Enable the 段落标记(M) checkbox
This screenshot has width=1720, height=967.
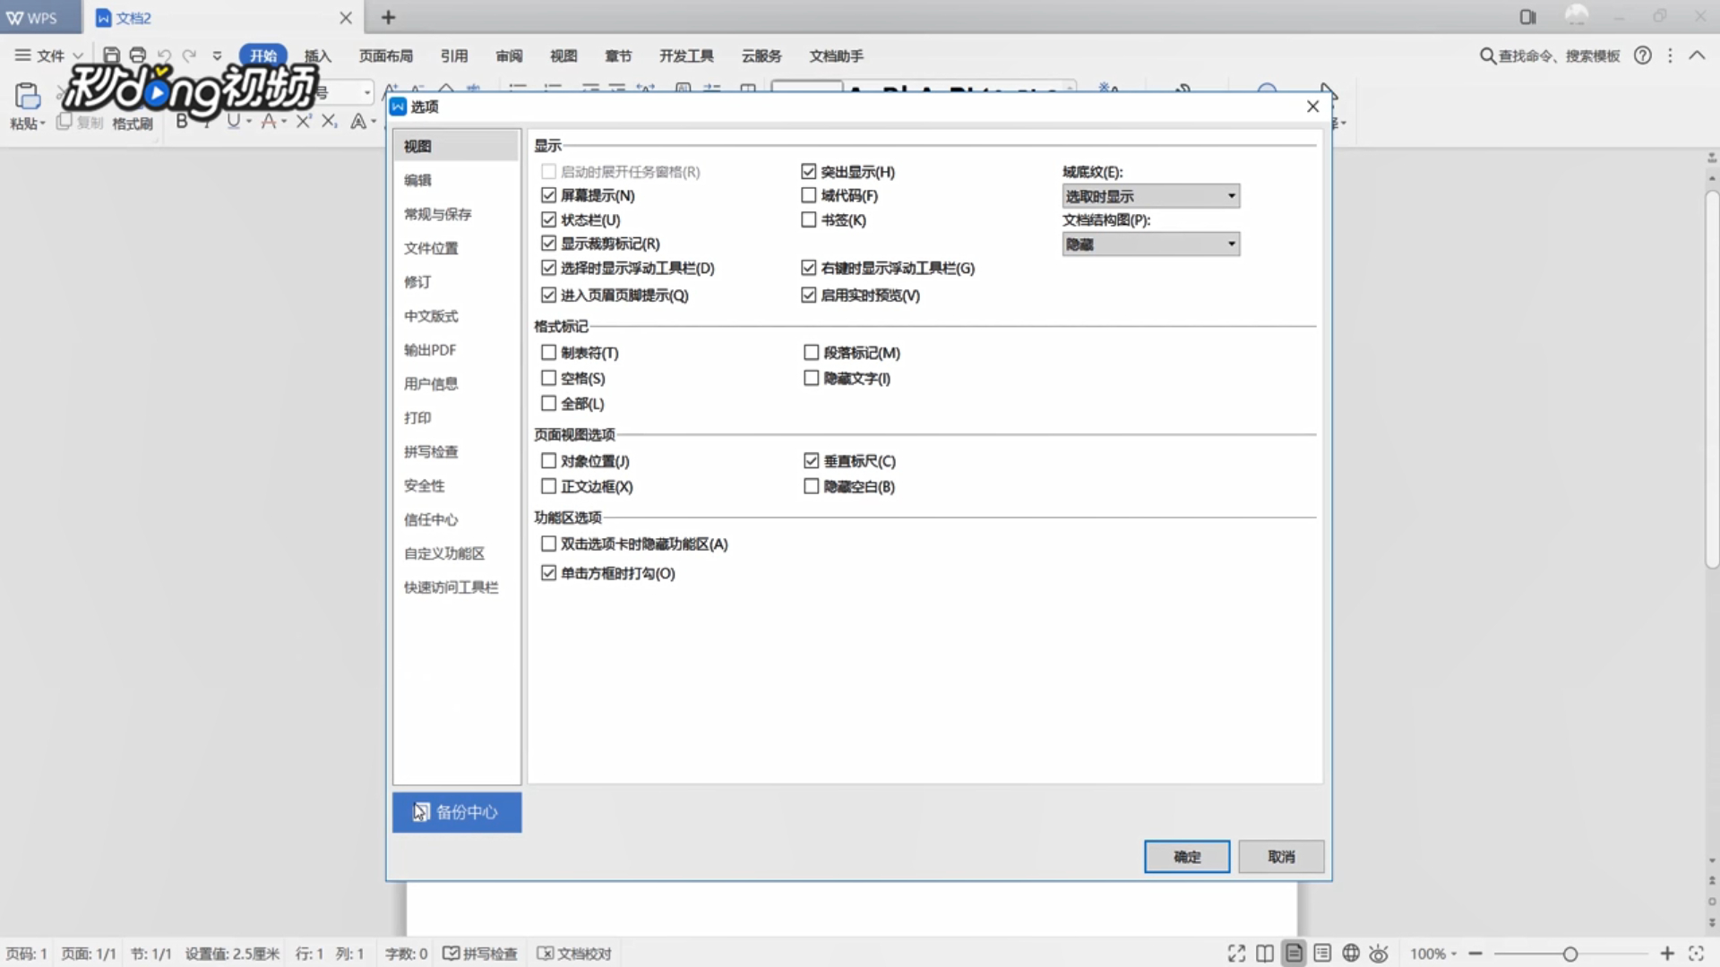click(x=812, y=353)
